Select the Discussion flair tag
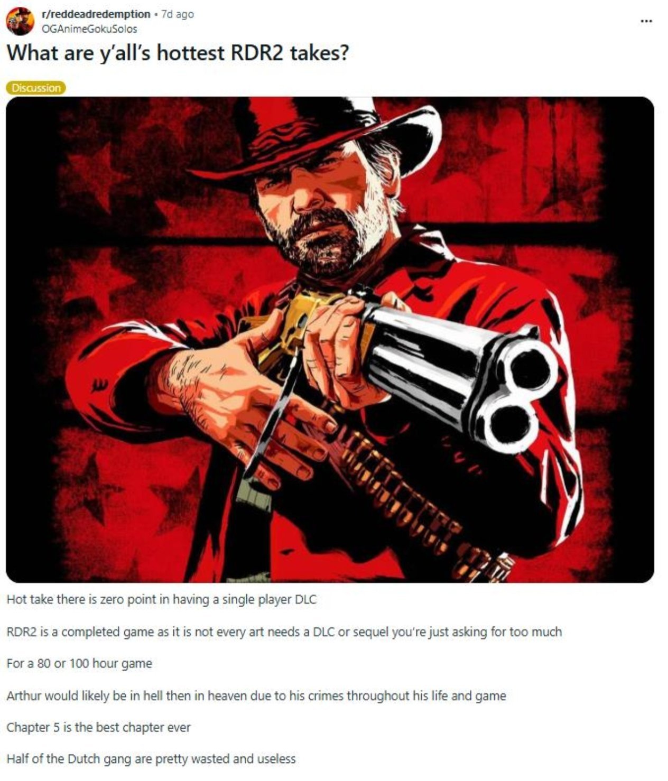 [x=36, y=88]
